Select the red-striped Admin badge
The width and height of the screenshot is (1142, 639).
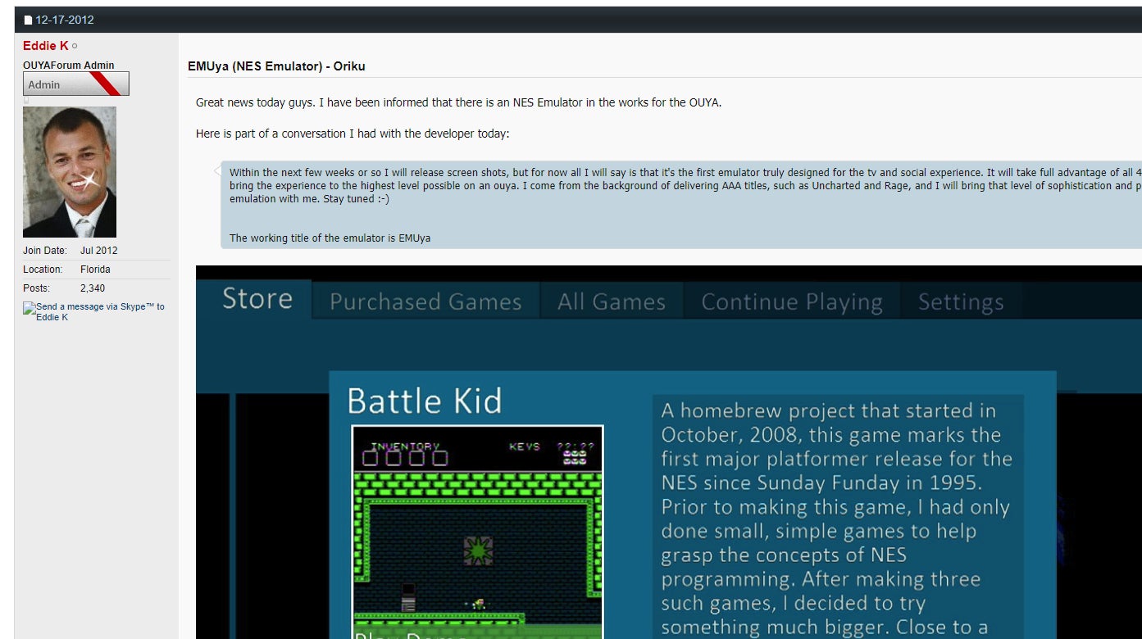75,83
